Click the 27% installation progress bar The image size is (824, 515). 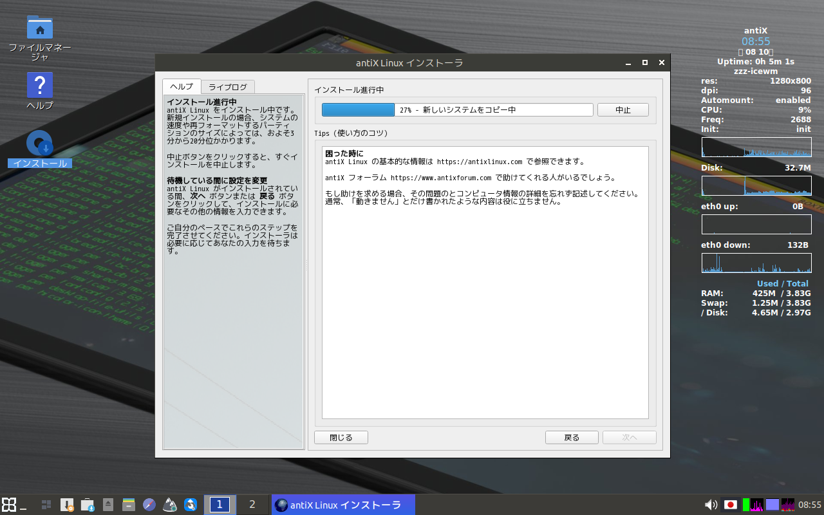coord(457,110)
